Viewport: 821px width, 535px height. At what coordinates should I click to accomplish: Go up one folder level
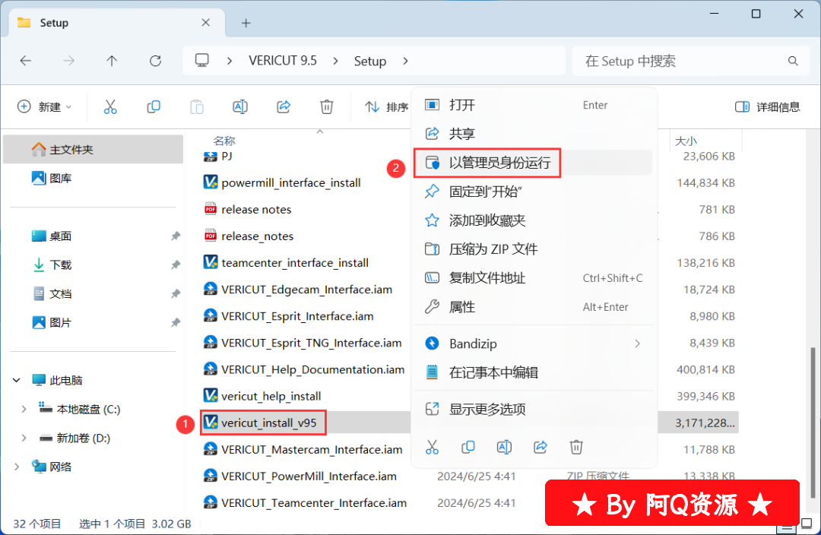point(112,61)
